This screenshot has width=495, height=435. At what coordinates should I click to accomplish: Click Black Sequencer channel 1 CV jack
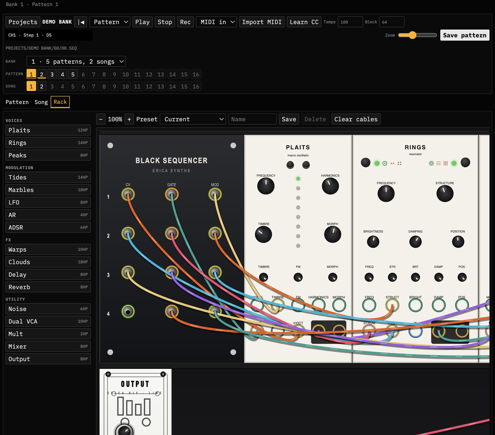128,194
